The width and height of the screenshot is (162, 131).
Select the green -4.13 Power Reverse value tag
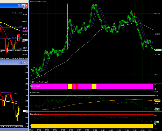point(157,122)
